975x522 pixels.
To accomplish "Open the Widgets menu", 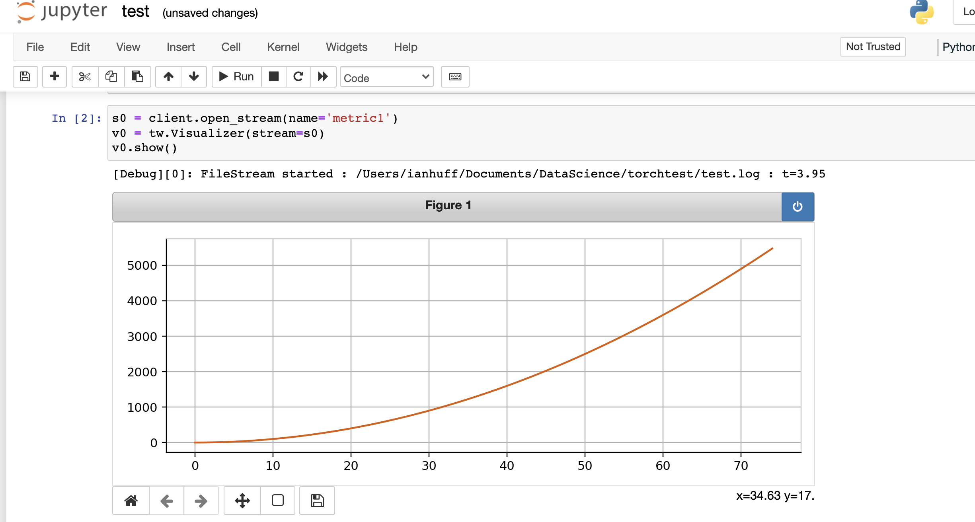I will pos(346,47).
